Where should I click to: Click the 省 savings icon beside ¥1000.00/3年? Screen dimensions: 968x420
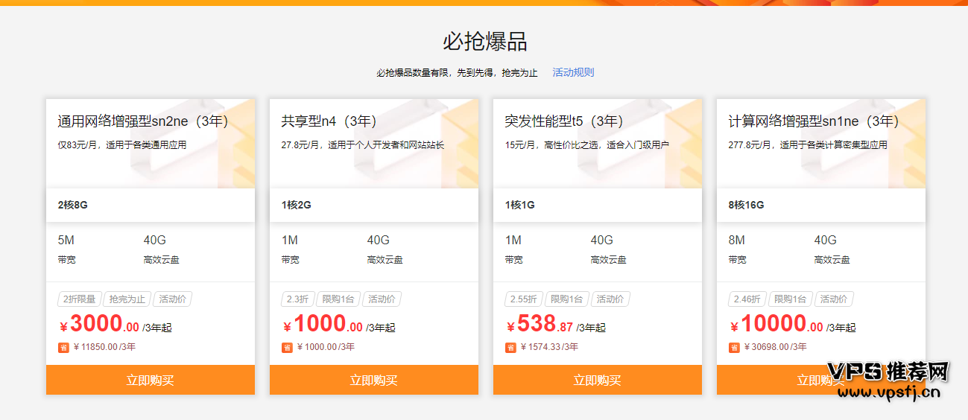287,347
